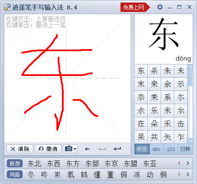
Task: Toggle the 联想 association row label
Action: click(15, 164)
